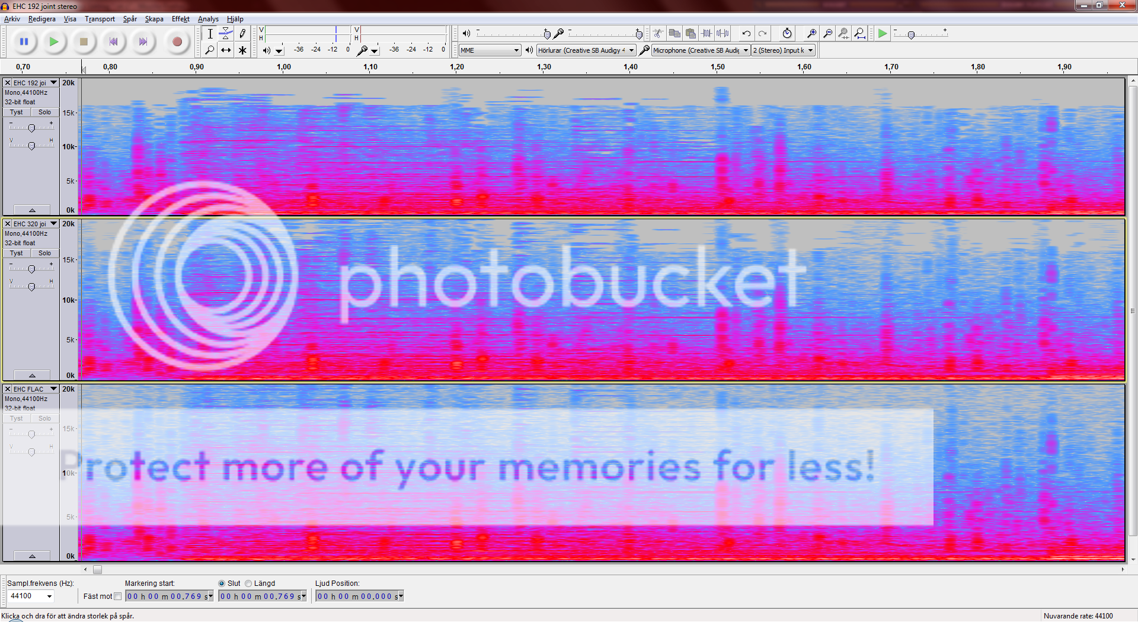Select the Längd radio button
The image size is (1138, 622).
pos(248,583)
